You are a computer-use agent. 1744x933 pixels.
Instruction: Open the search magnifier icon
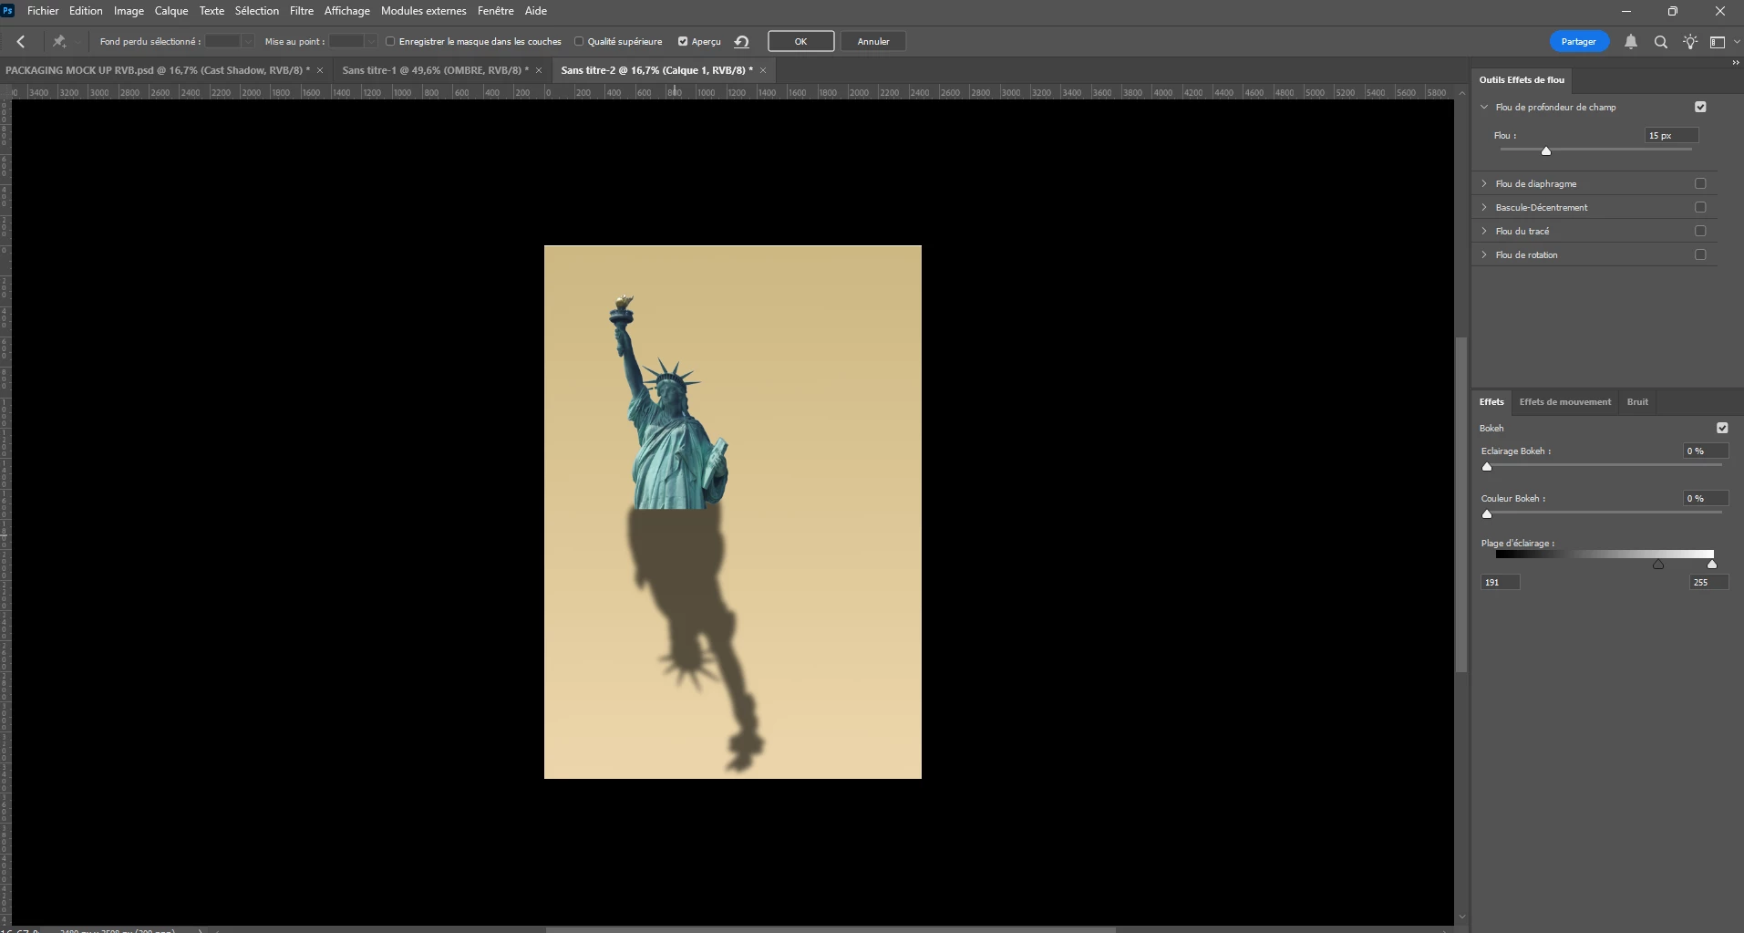point(1661,41)
